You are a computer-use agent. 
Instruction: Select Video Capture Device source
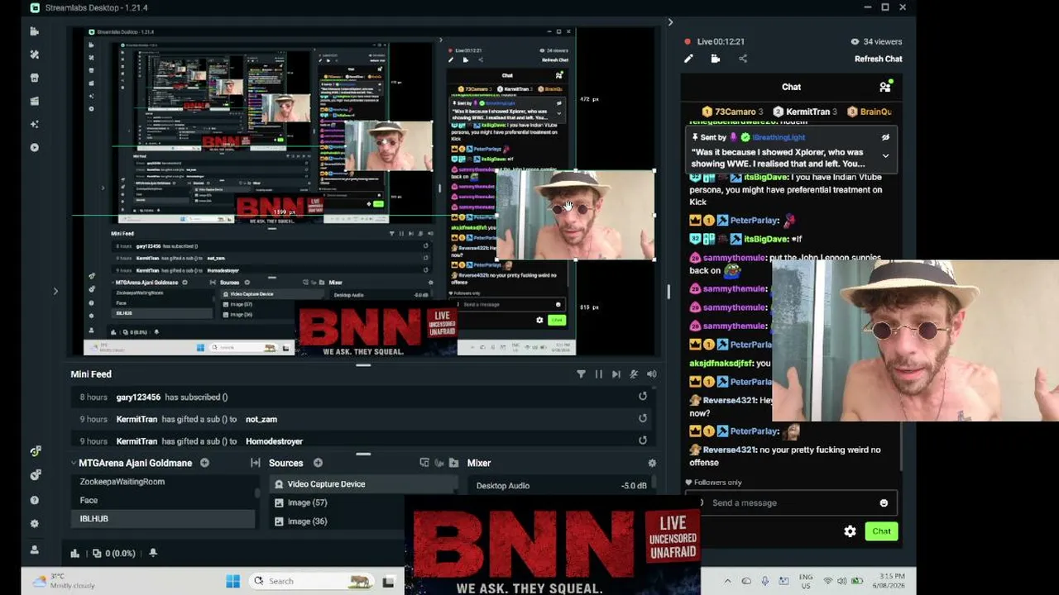362,484
